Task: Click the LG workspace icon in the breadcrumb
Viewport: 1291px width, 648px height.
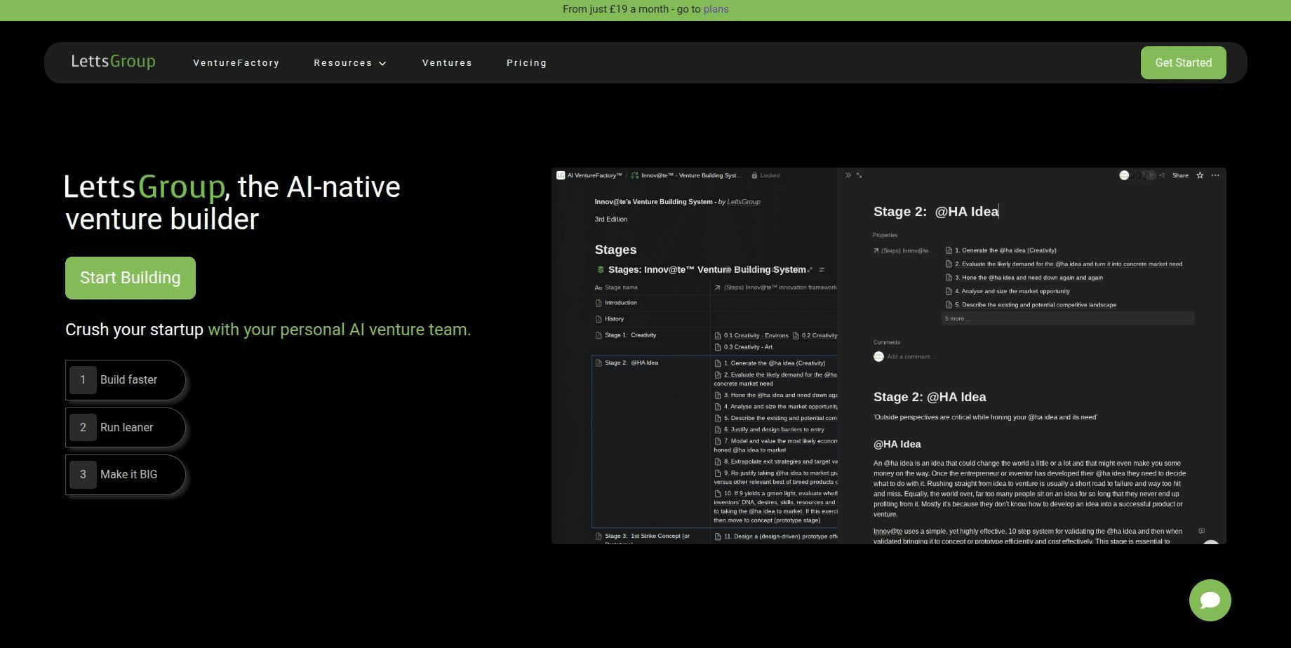Action: point(560,175)
